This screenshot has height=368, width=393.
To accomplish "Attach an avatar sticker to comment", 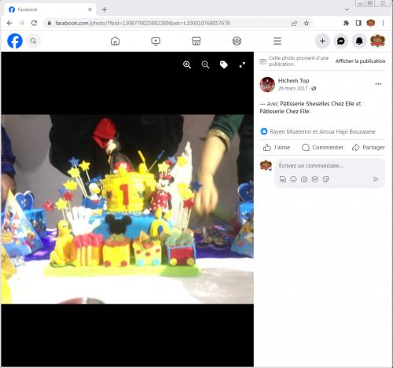I will 283,179.
